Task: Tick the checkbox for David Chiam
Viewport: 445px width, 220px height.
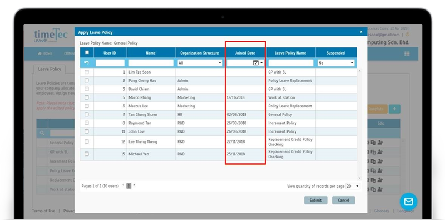Action: point(87,89)
